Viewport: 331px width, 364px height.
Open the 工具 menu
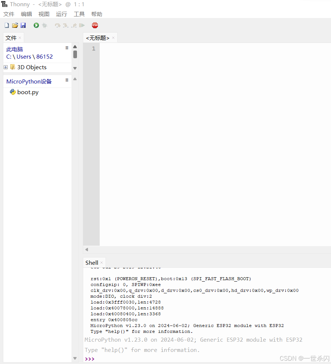pos(79,14)
